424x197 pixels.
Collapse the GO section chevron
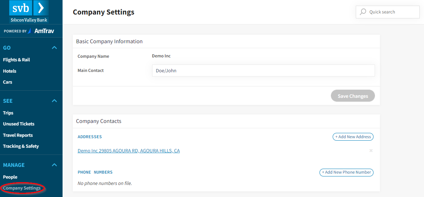pos(54,47)
